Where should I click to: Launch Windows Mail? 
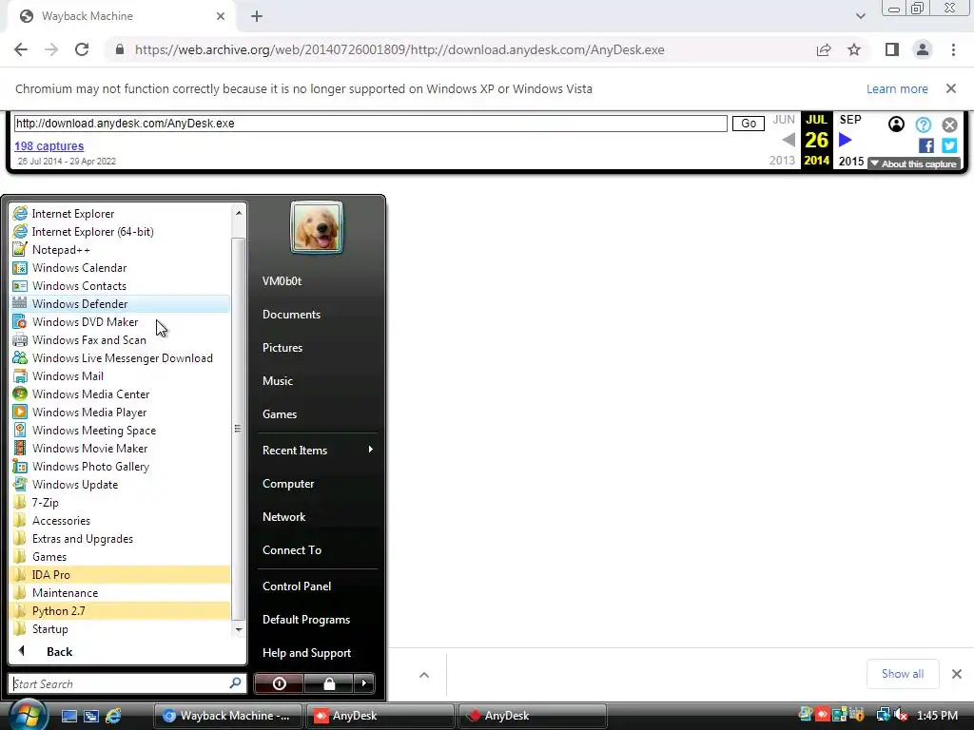click(121, 375)
